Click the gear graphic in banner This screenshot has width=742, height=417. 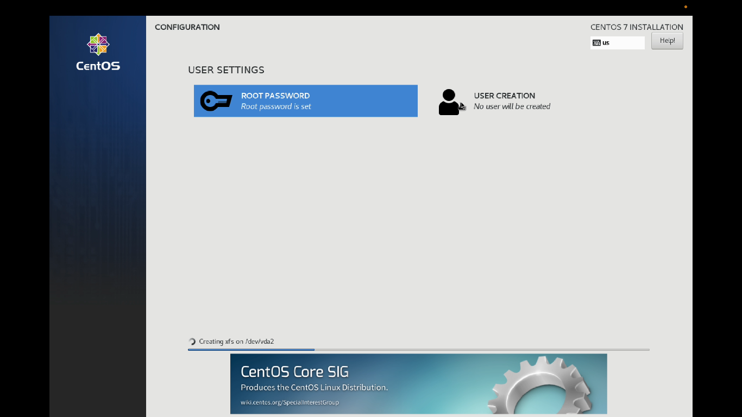[x=540, y=386]
